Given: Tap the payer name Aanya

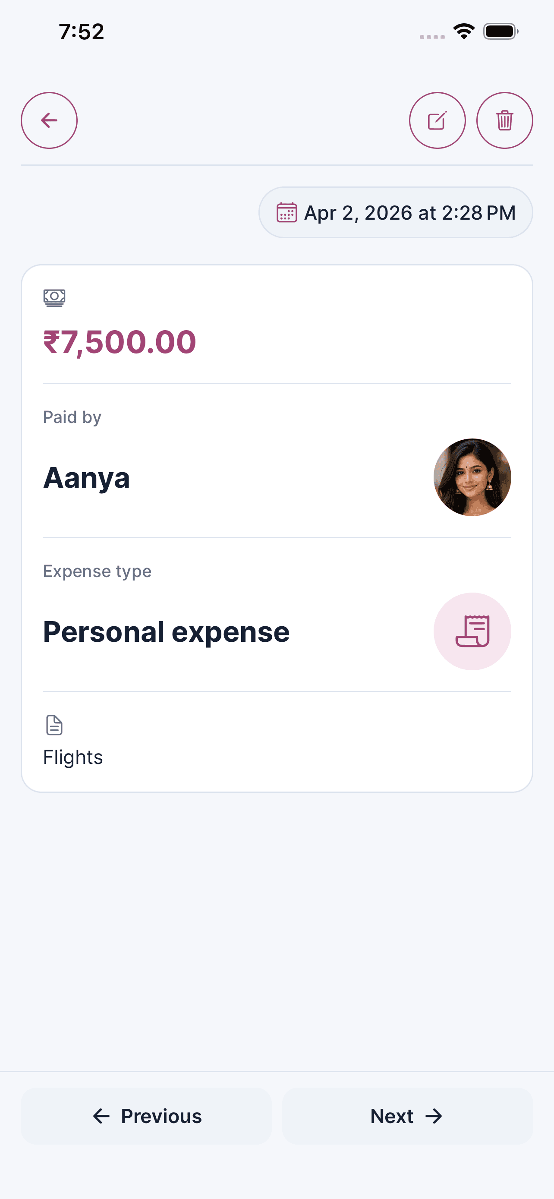Looking at the screenshot, I should (87, 478).
